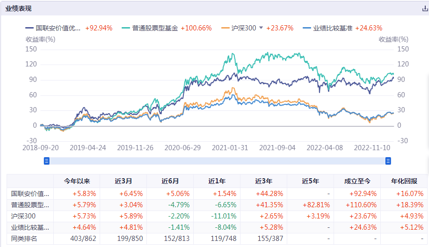Hide the 业绩比较基准 legend series
Image resolution: width=429 pixels, height=247 pixels.
tap(333, 28)
